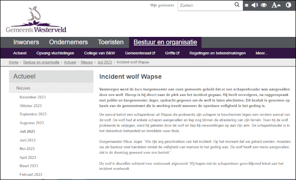This screenshot has height=180, width=296.
Task: Open Opvang vluchtelingen menu item
Action: (x=55, y=53)
